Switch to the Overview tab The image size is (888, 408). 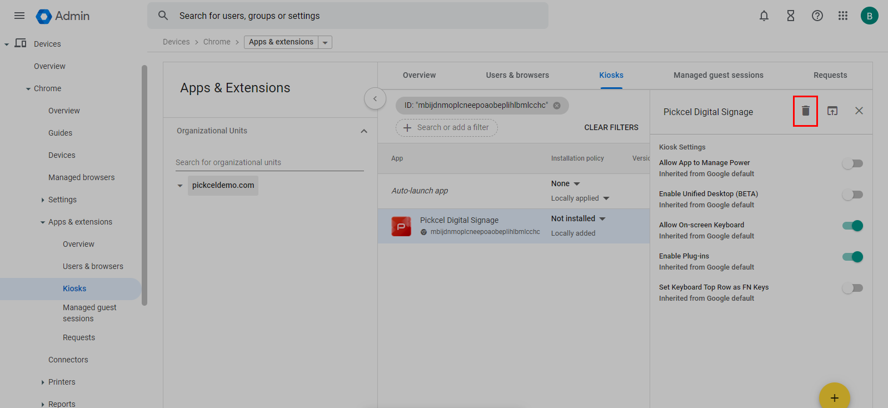pos(419,75)
